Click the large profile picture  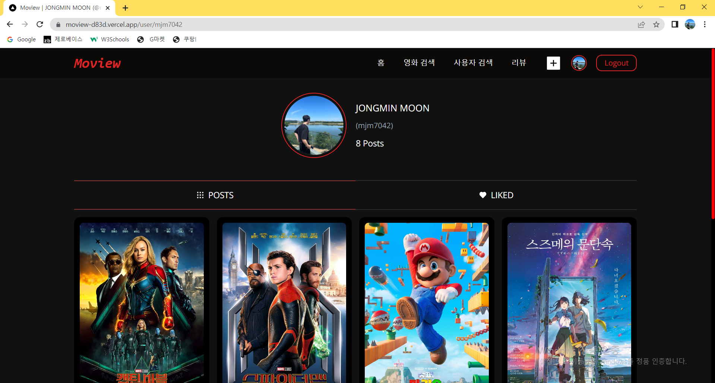(x=314, y=125)
